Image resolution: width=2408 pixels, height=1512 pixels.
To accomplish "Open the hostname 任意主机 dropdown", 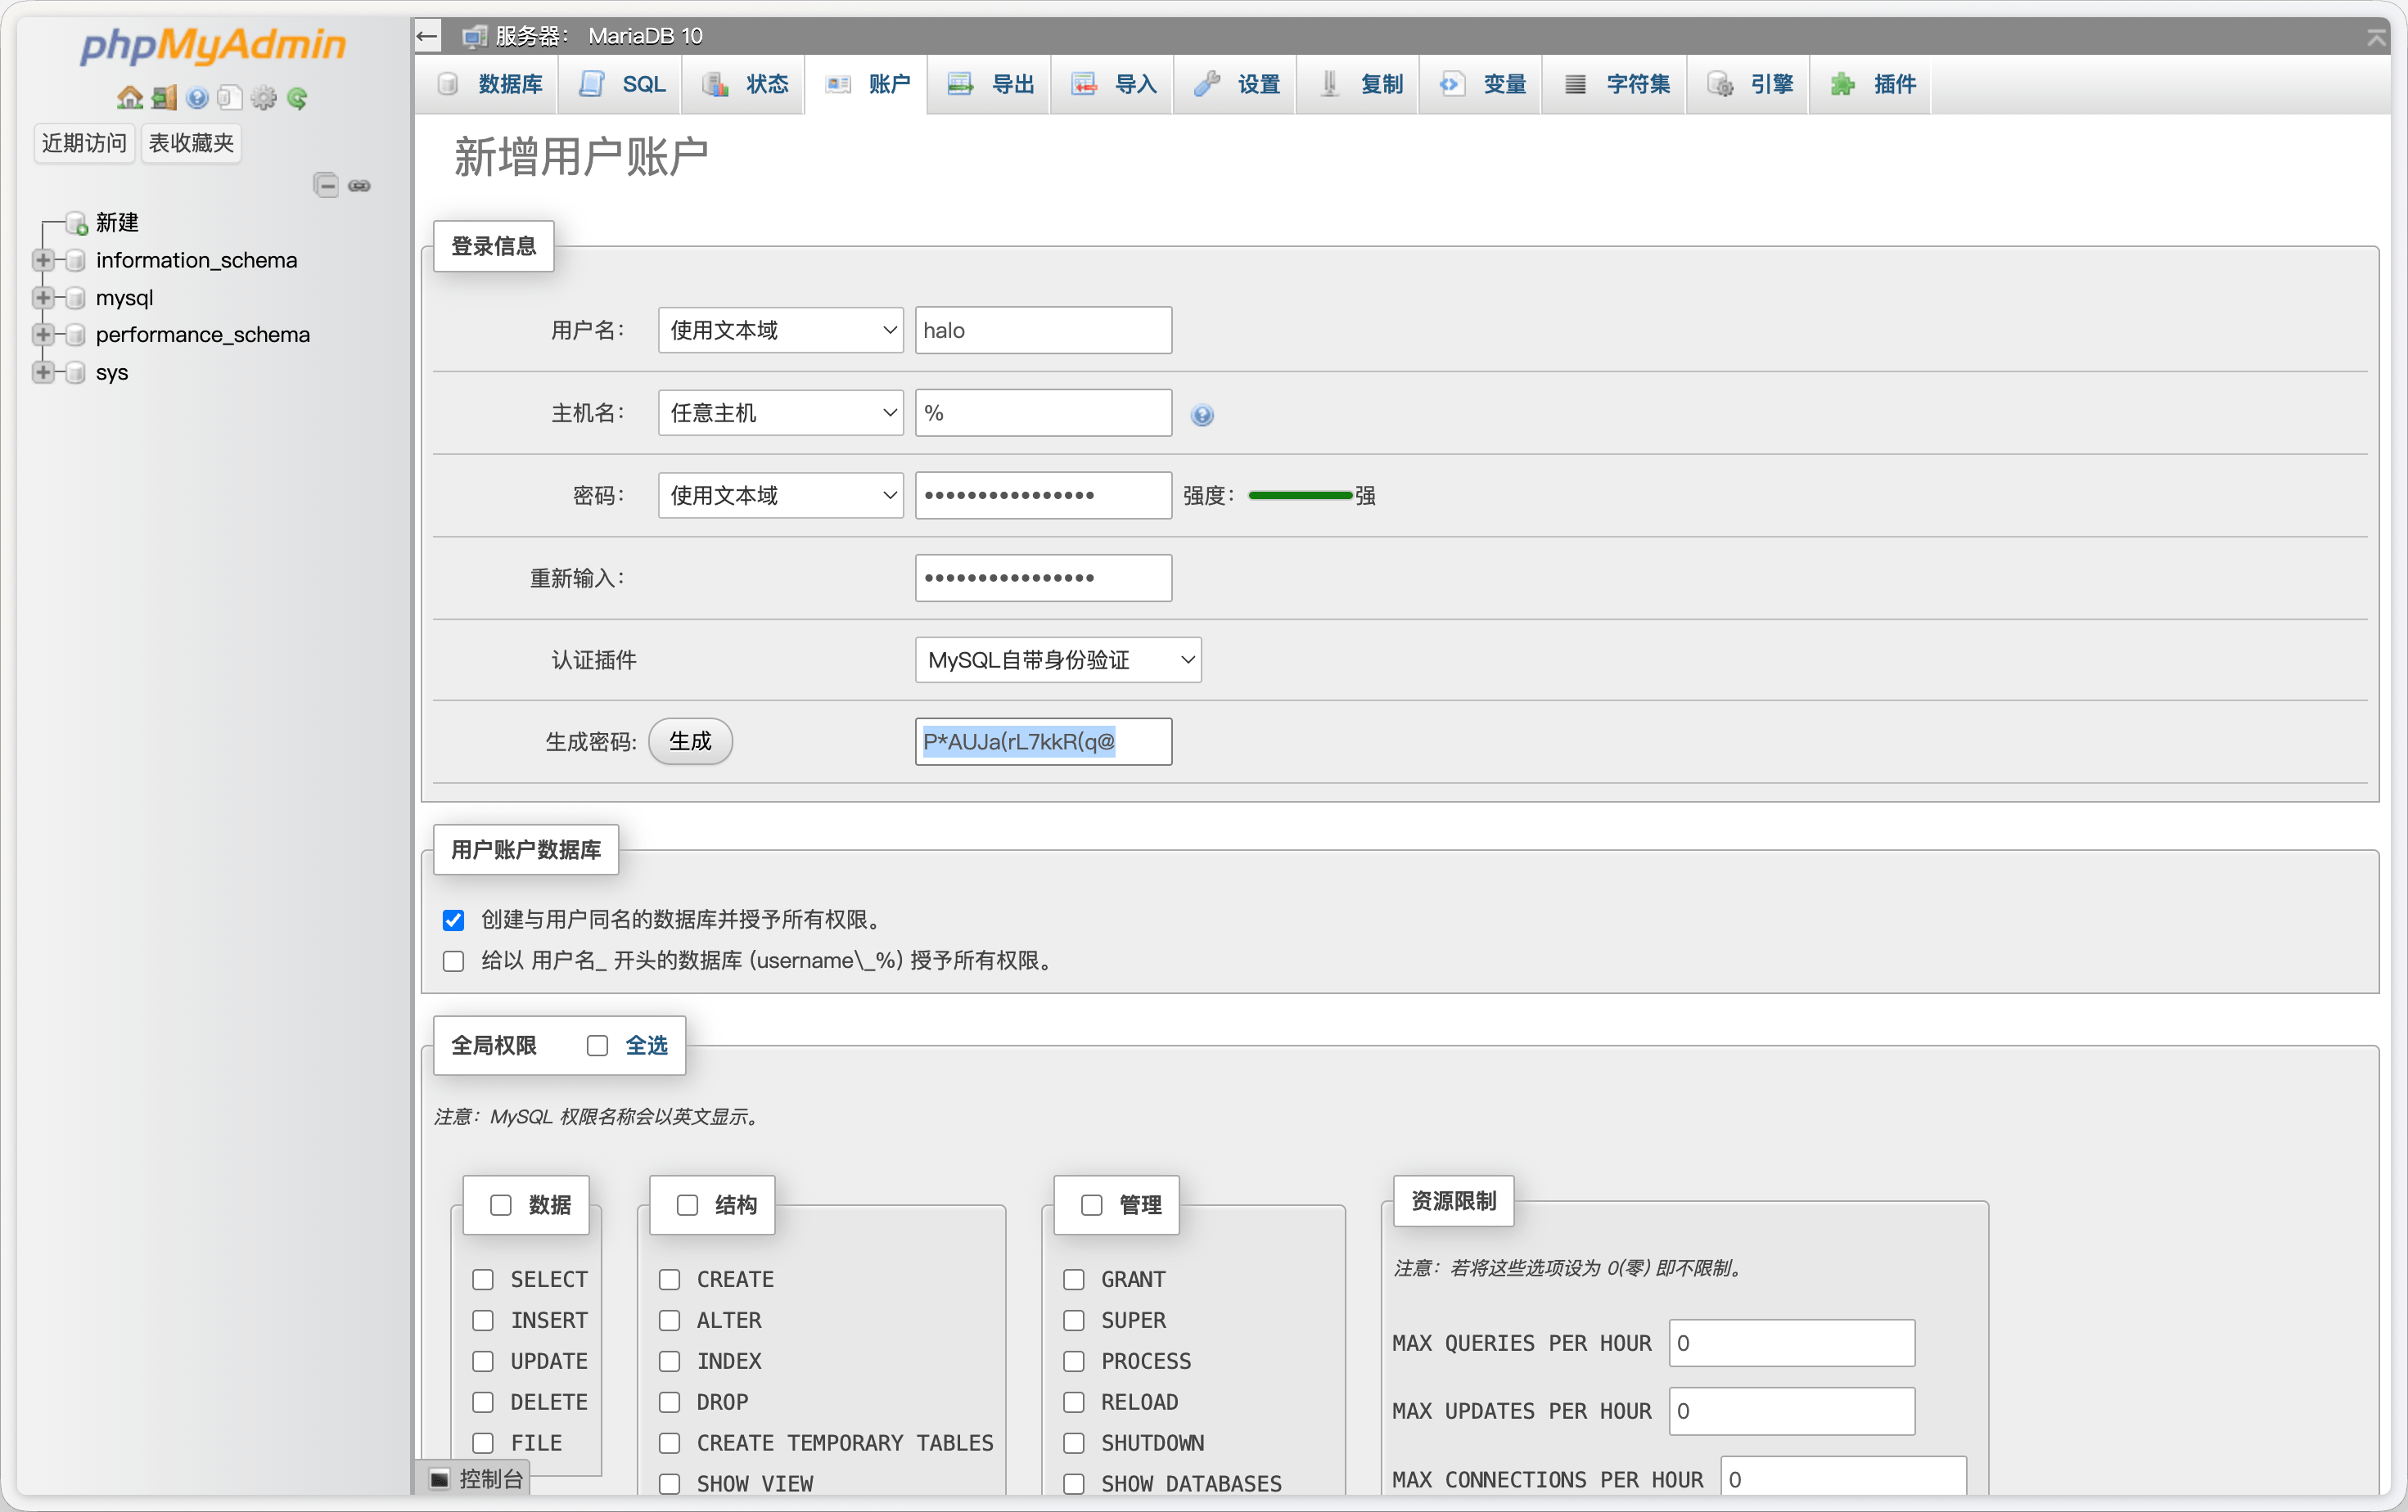I will tap(780, 412).
